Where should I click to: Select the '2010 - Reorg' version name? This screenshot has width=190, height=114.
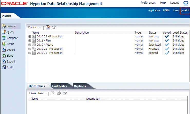click(x=45, y=45)
